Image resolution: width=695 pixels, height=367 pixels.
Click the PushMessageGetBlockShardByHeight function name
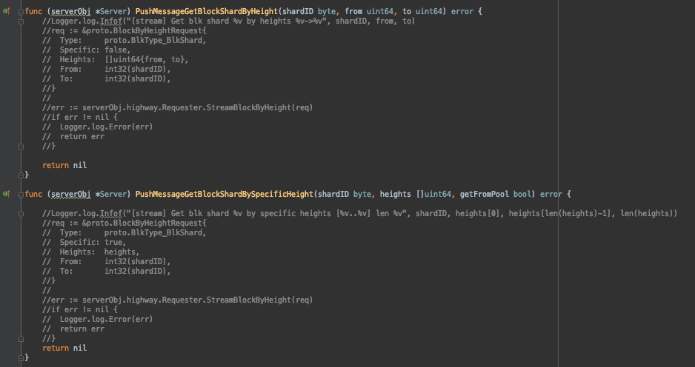(x=207, y=12)
